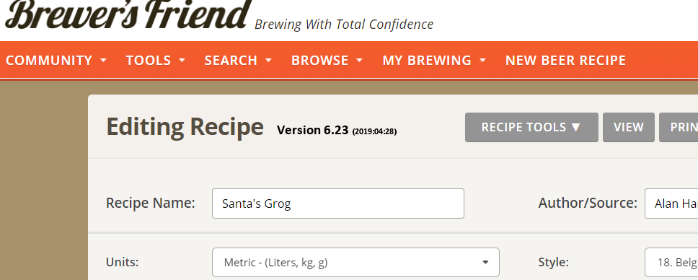Click the New Beer Recipe link
The image size is (698, 280).
[565, 60]
